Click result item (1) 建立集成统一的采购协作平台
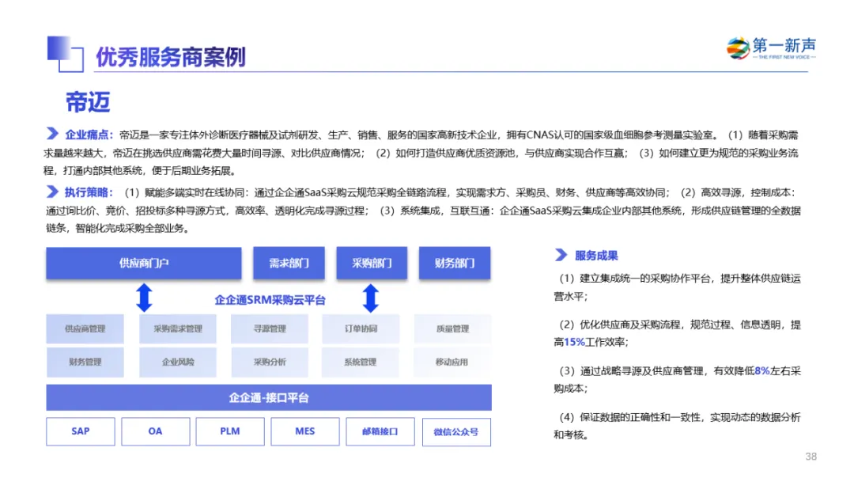This screenshot has height=482, width=854. point(677,287)
